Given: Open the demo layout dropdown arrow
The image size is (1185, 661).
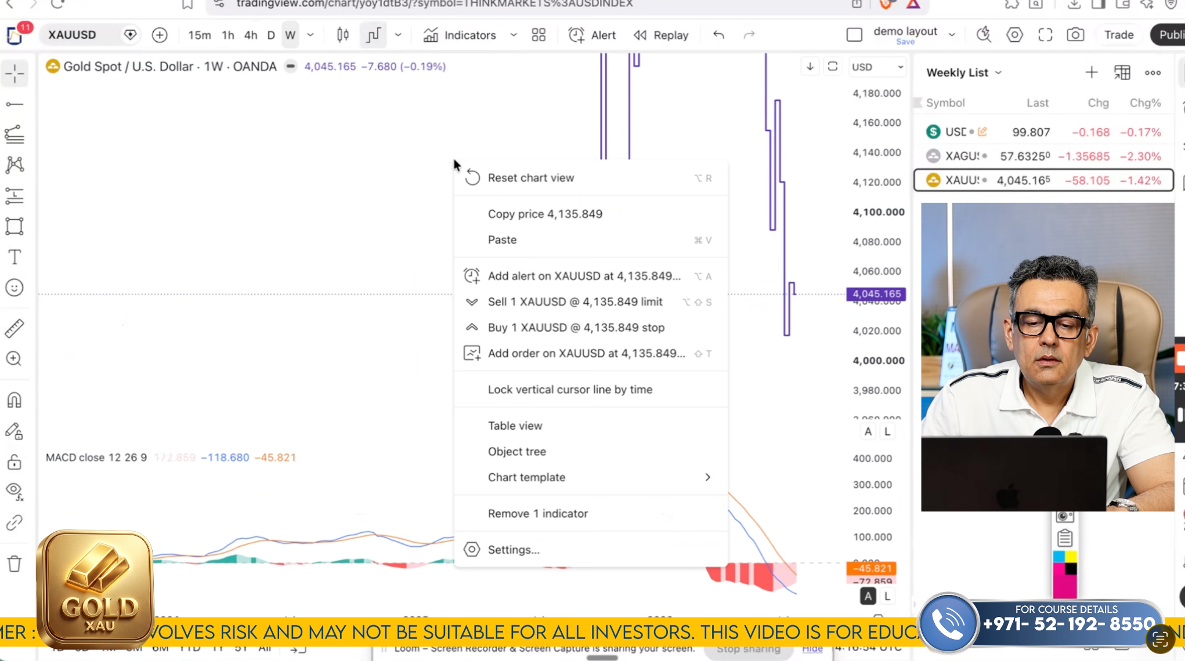Looking at the screenshot, I should [952, 35].
